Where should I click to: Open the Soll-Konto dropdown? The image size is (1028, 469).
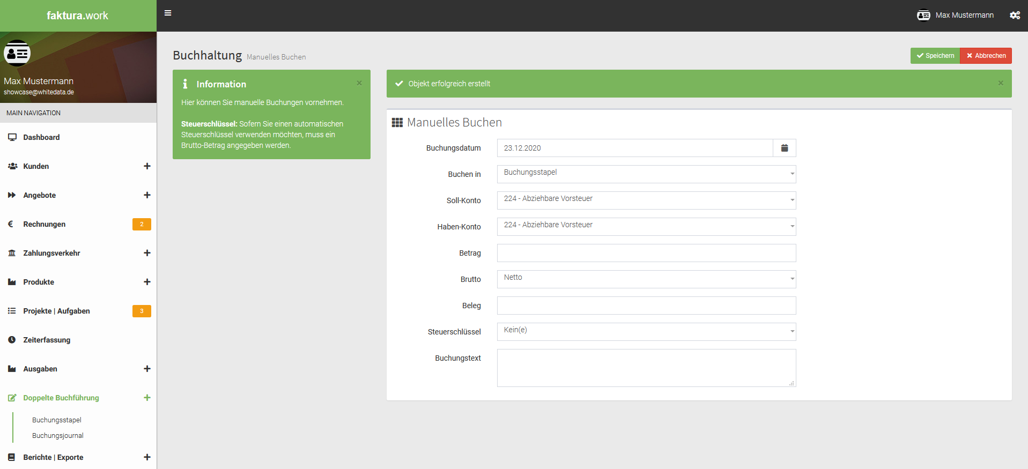pyautogui.click(x=646, y=200)
